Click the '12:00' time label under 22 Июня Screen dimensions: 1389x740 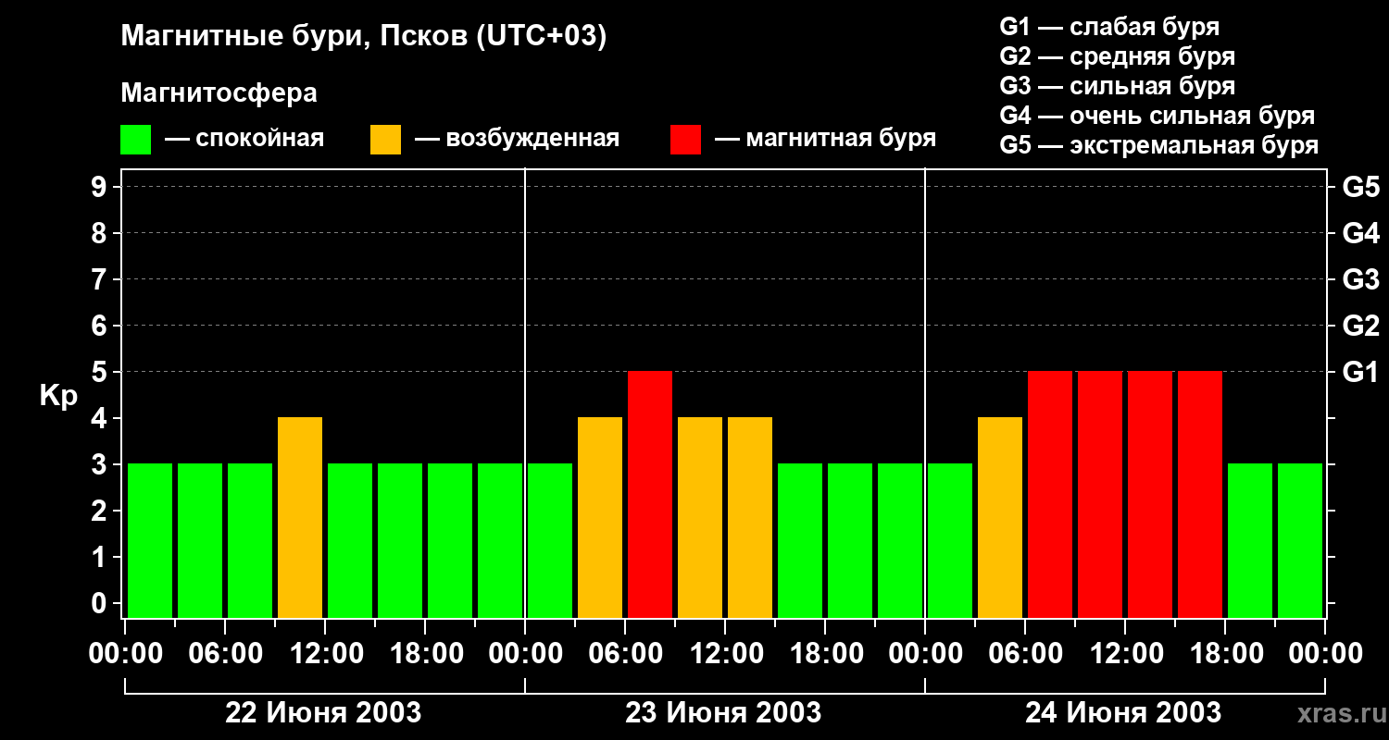(325, 654)
